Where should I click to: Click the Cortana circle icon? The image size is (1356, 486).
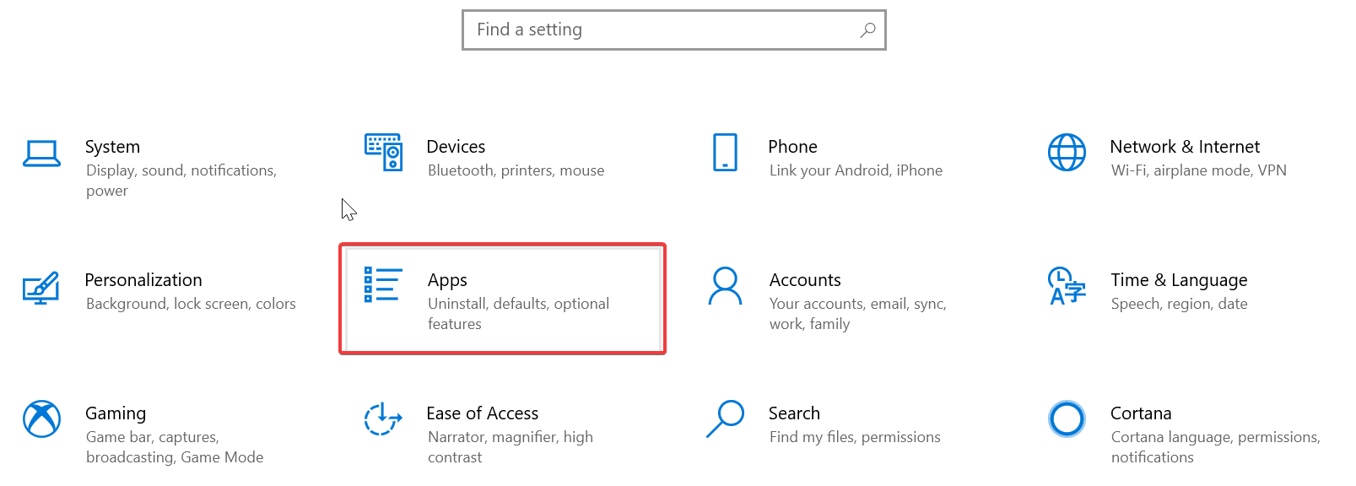(1067, 418)
